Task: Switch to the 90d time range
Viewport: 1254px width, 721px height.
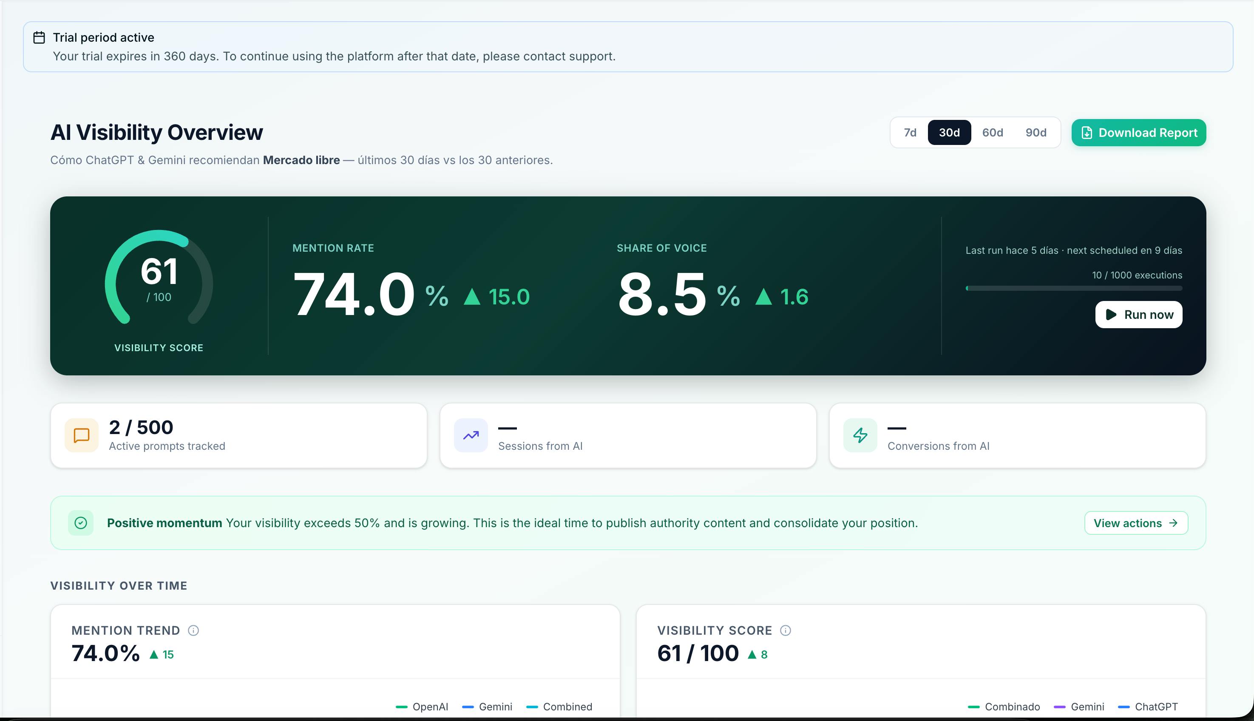Action: (x=1036, y=133)
